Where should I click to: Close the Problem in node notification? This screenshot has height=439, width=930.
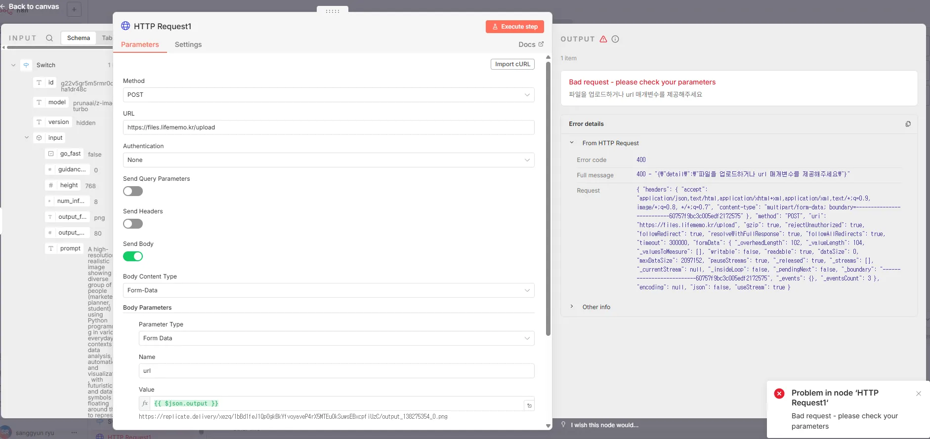[x=919, y=394]
